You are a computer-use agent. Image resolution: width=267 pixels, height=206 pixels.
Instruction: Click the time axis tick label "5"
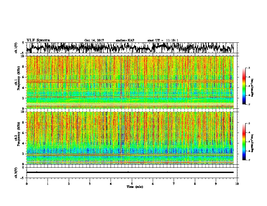(x=132, y=184)
